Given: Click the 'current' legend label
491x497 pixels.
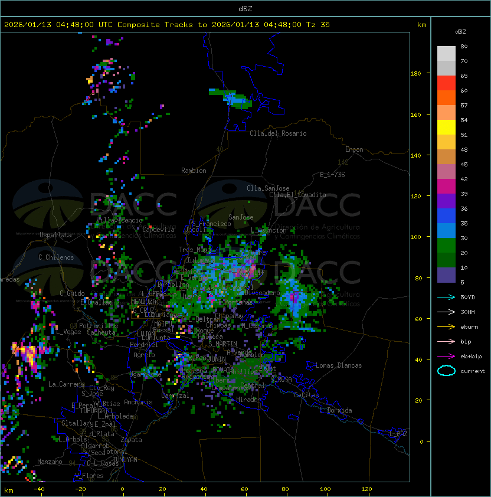Looking at the screenshot, I should click(473, 371).
